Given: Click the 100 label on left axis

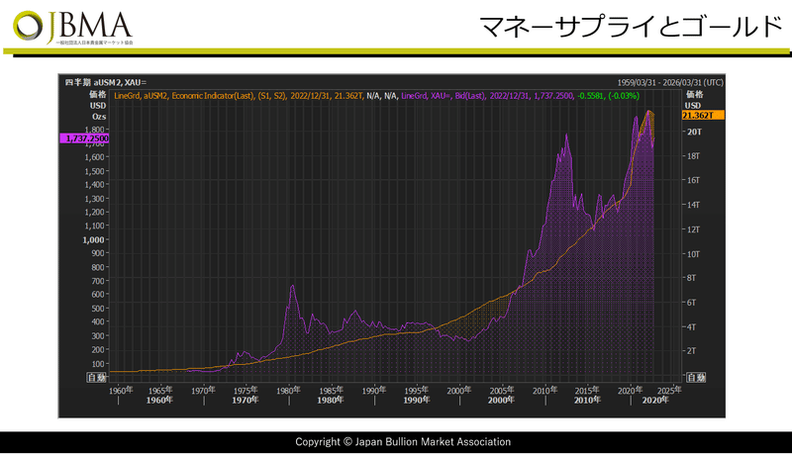Looking at the screenshot, I should click(98, 364).
